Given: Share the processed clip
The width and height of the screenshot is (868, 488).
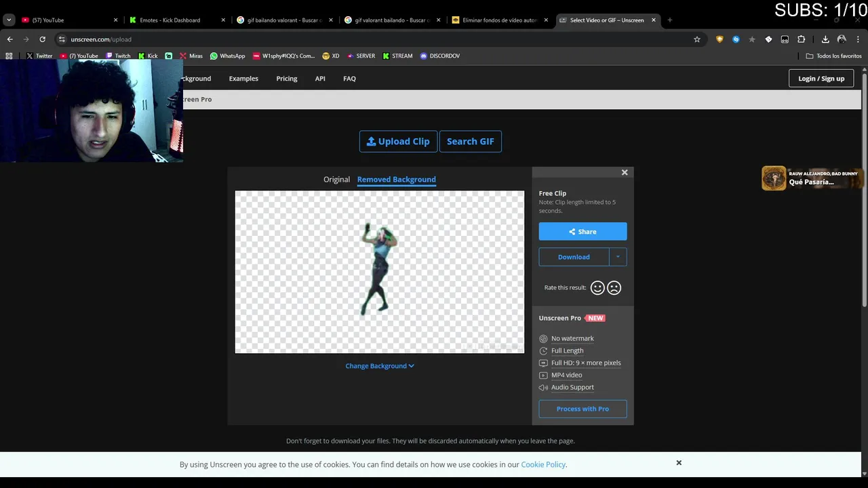Looking at the screenshot, I should (x=583, y=231).
